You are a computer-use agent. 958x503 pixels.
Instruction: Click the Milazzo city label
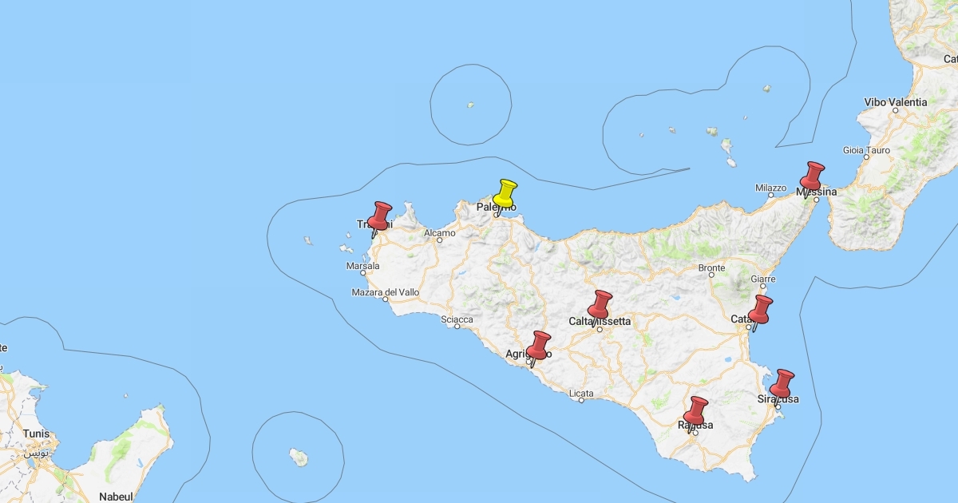point(770,188)
